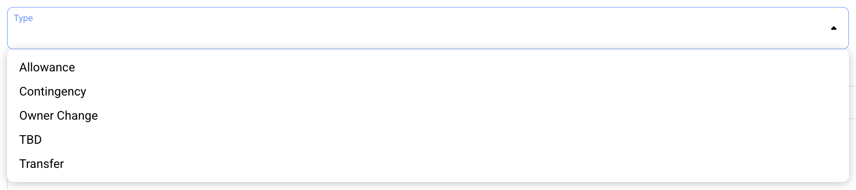Click the first option, Allowance

(428, 67)
